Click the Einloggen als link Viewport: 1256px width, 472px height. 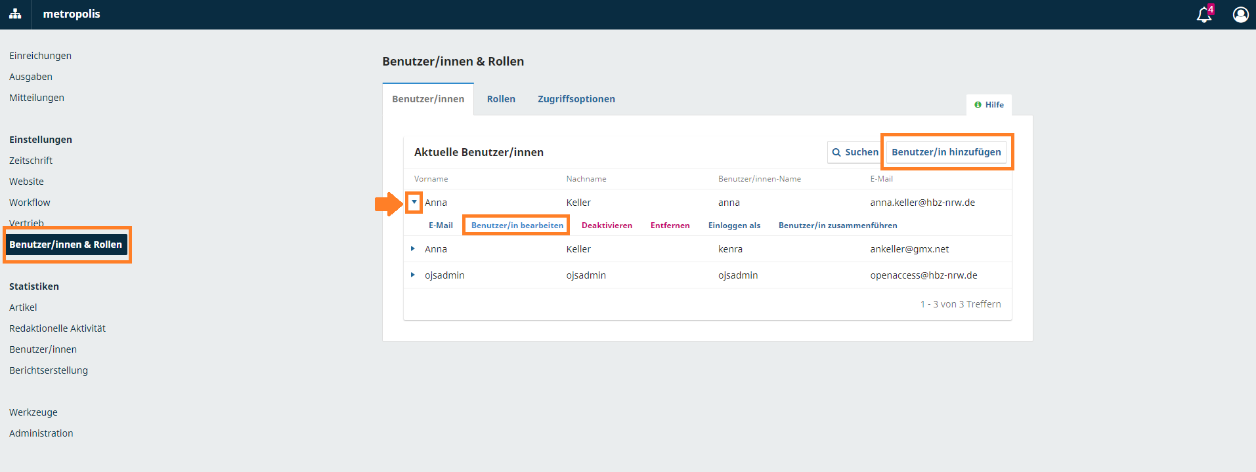point(734,226)
